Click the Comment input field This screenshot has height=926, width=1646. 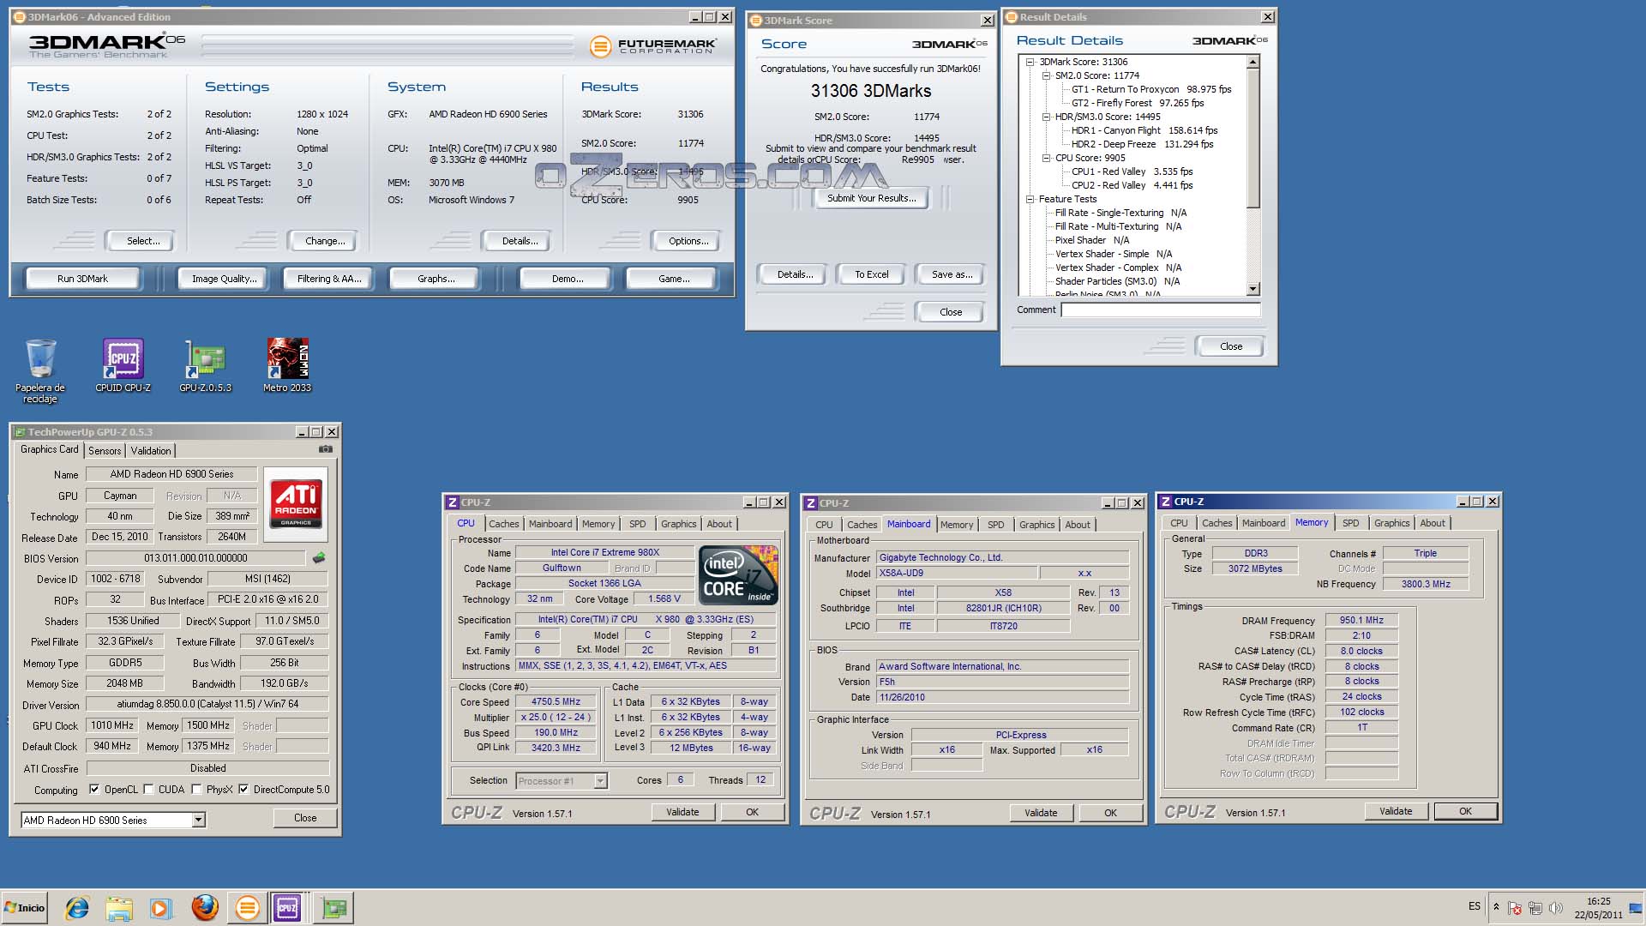point(1161,310)
